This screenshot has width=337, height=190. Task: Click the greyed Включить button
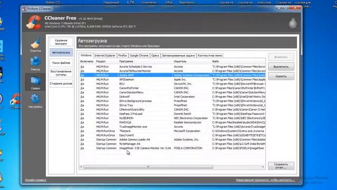(281, 57)
